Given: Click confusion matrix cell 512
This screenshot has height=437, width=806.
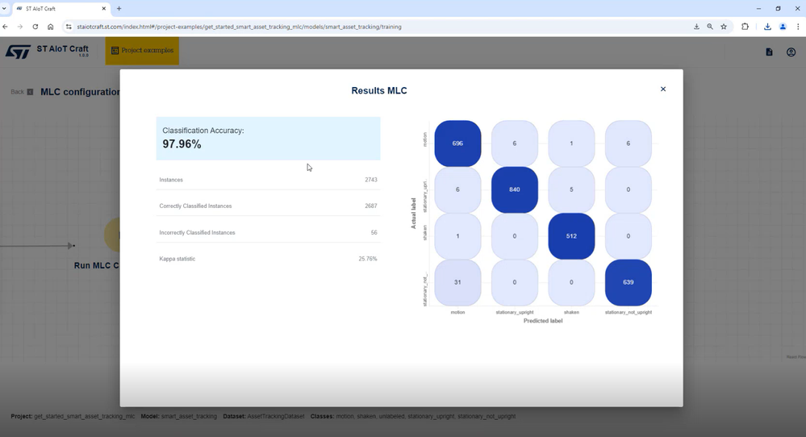Looking at the screenshot, I should pyautogui.click(x=571, y=236).
